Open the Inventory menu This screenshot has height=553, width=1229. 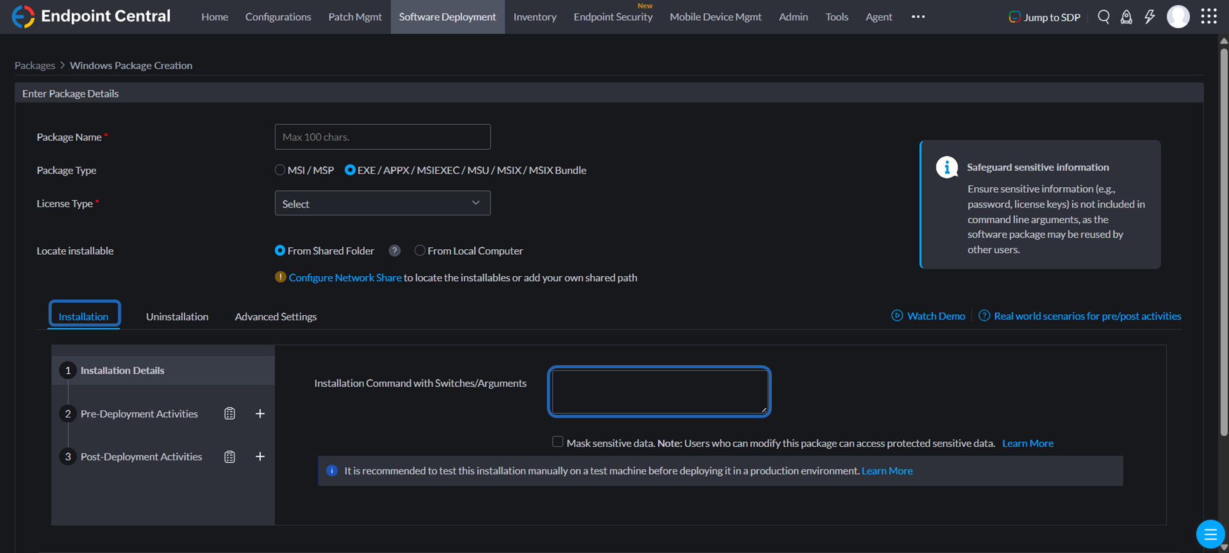tap(535, 17)
